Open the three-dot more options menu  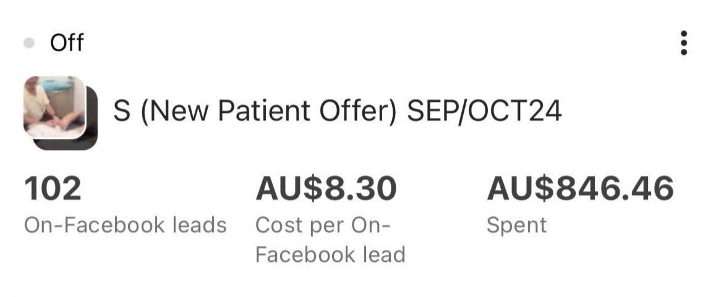[684, 43]
